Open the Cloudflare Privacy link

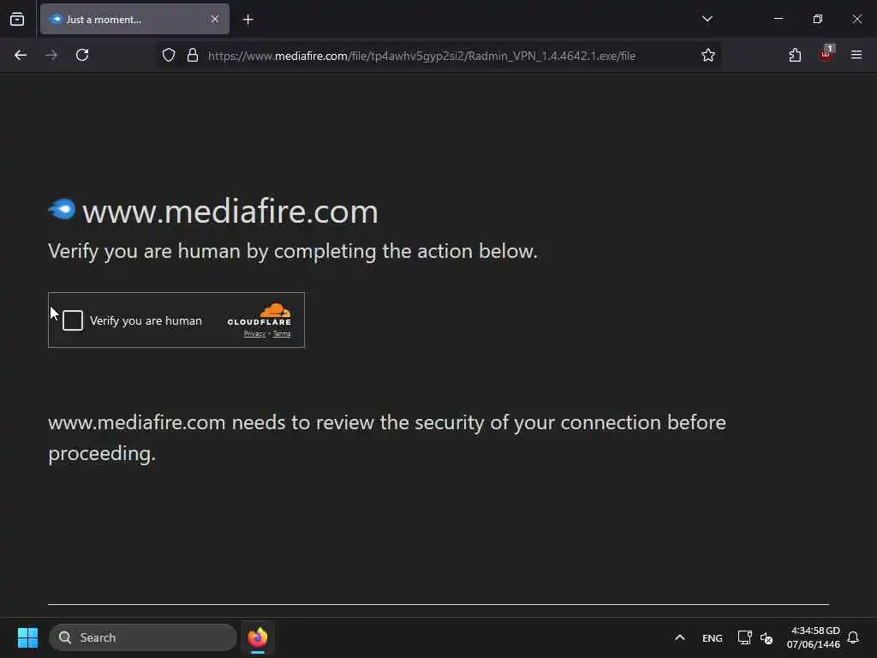click(254, 334)
